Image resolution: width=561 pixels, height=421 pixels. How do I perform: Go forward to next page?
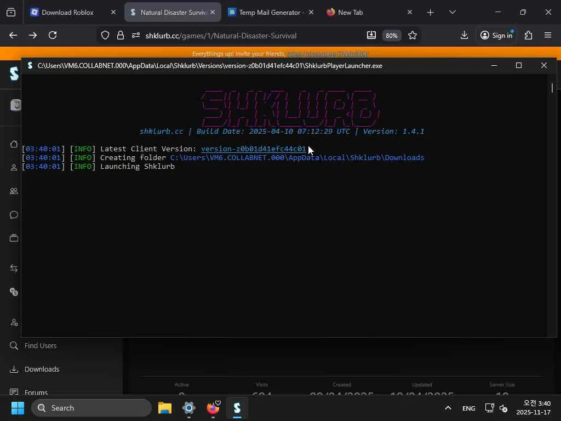[x=33, y=36]
